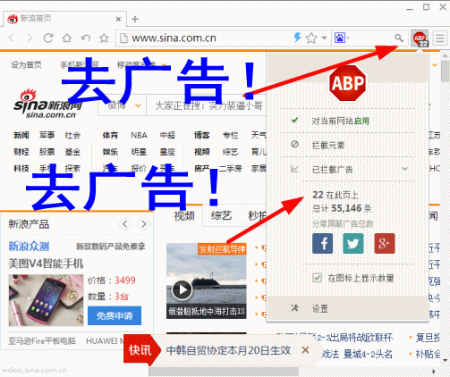Share blocked count on Facebook

pos(323,244)
